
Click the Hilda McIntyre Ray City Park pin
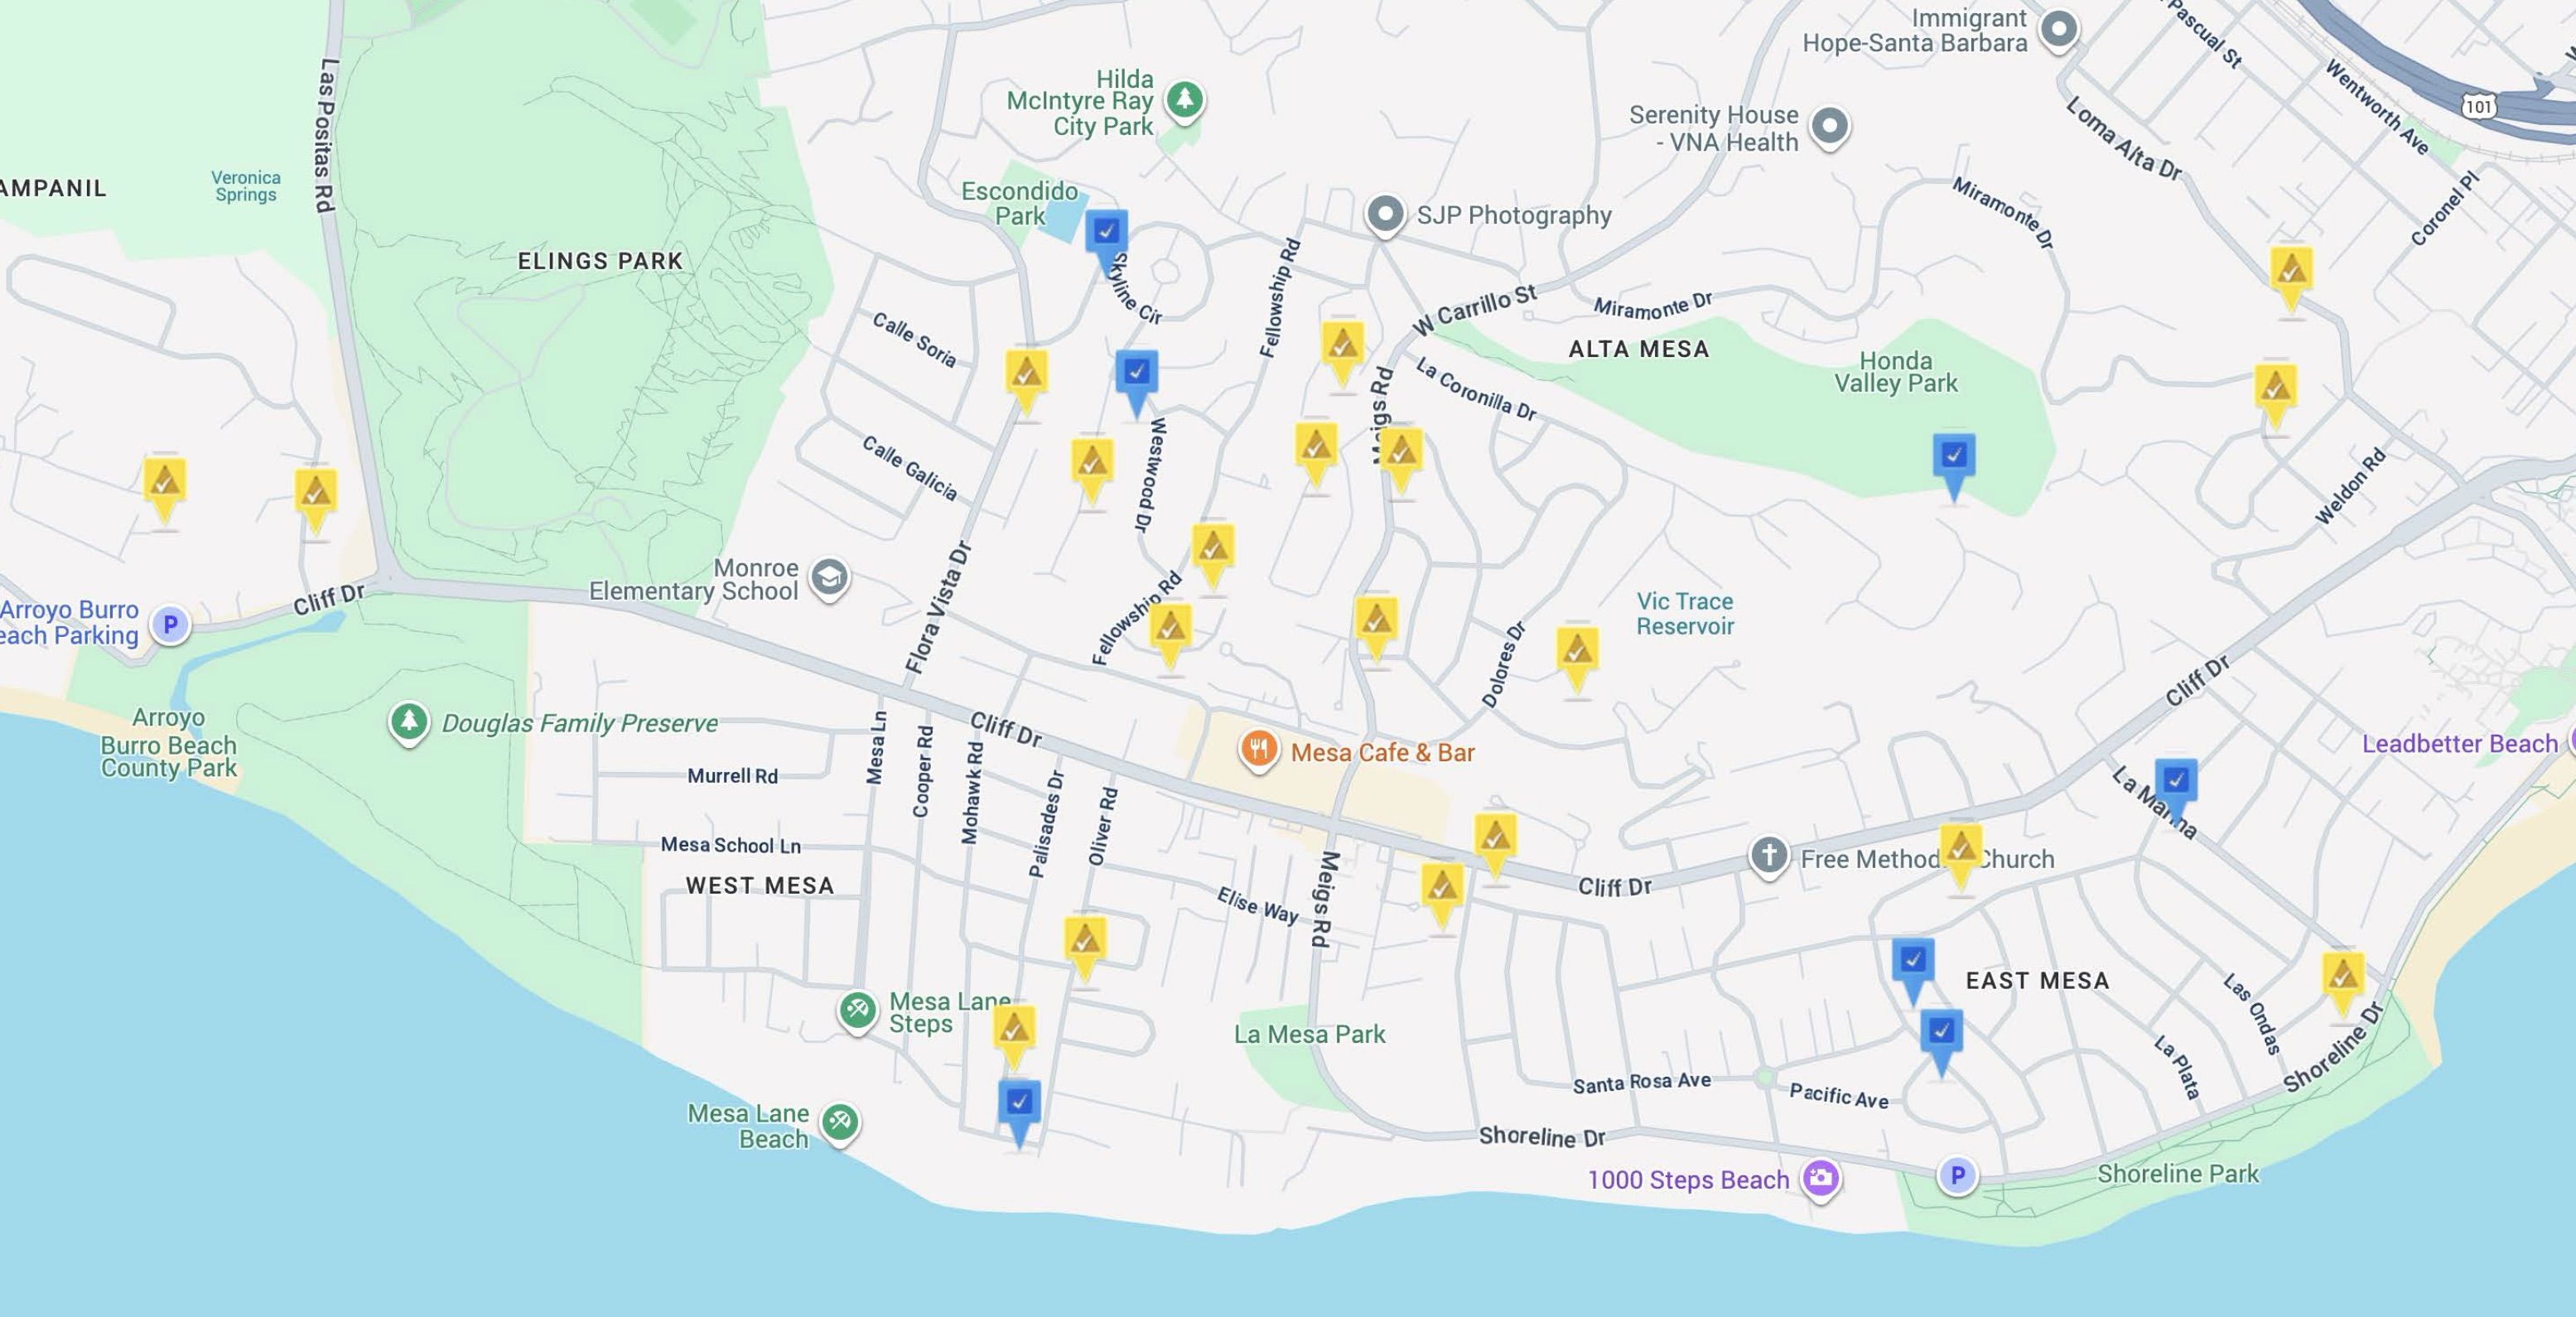(1185, 99)
